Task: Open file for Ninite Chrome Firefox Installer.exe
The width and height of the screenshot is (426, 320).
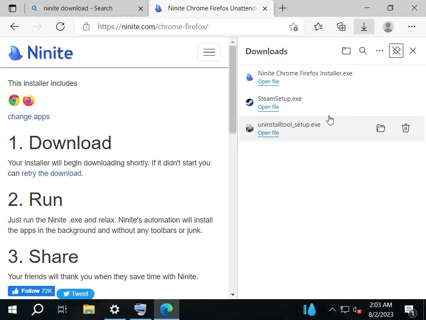Action: click(x=268, y=82)
